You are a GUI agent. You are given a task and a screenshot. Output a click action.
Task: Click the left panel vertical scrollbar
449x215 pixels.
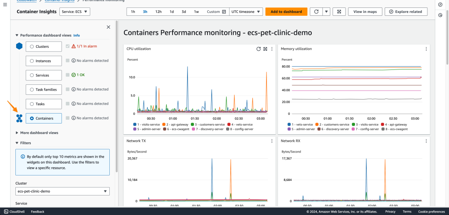[116, 96]
